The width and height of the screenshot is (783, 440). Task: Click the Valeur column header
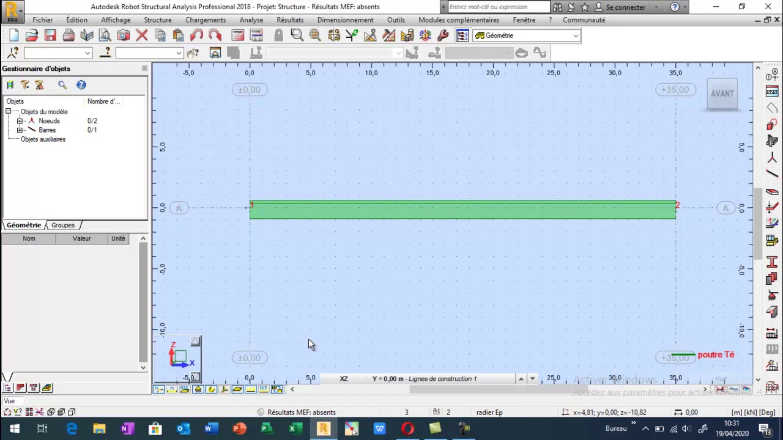(x=82, y=238)
